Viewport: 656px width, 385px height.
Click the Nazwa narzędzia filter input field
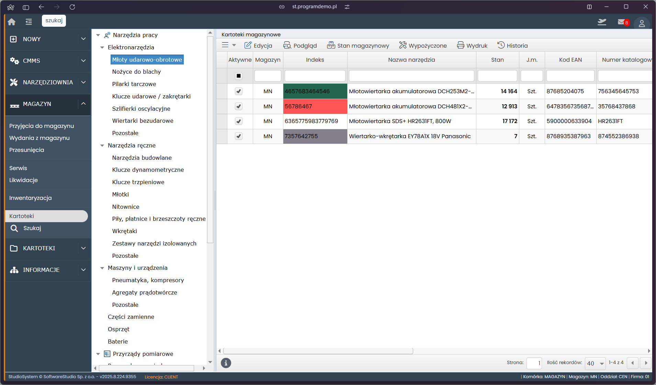tap(411, 76)
